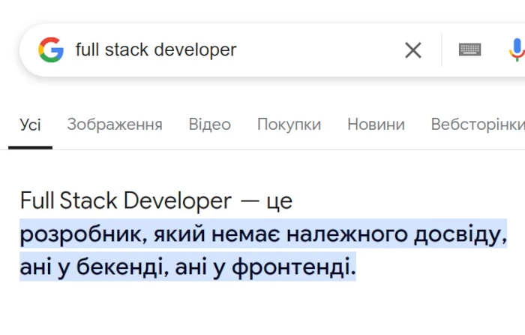Image resolution: width=525 pixels, height=335 pixels.
Task: Click highlighted text 'ані у бекенді, ані у фронтенді.'
Action: 187,267
